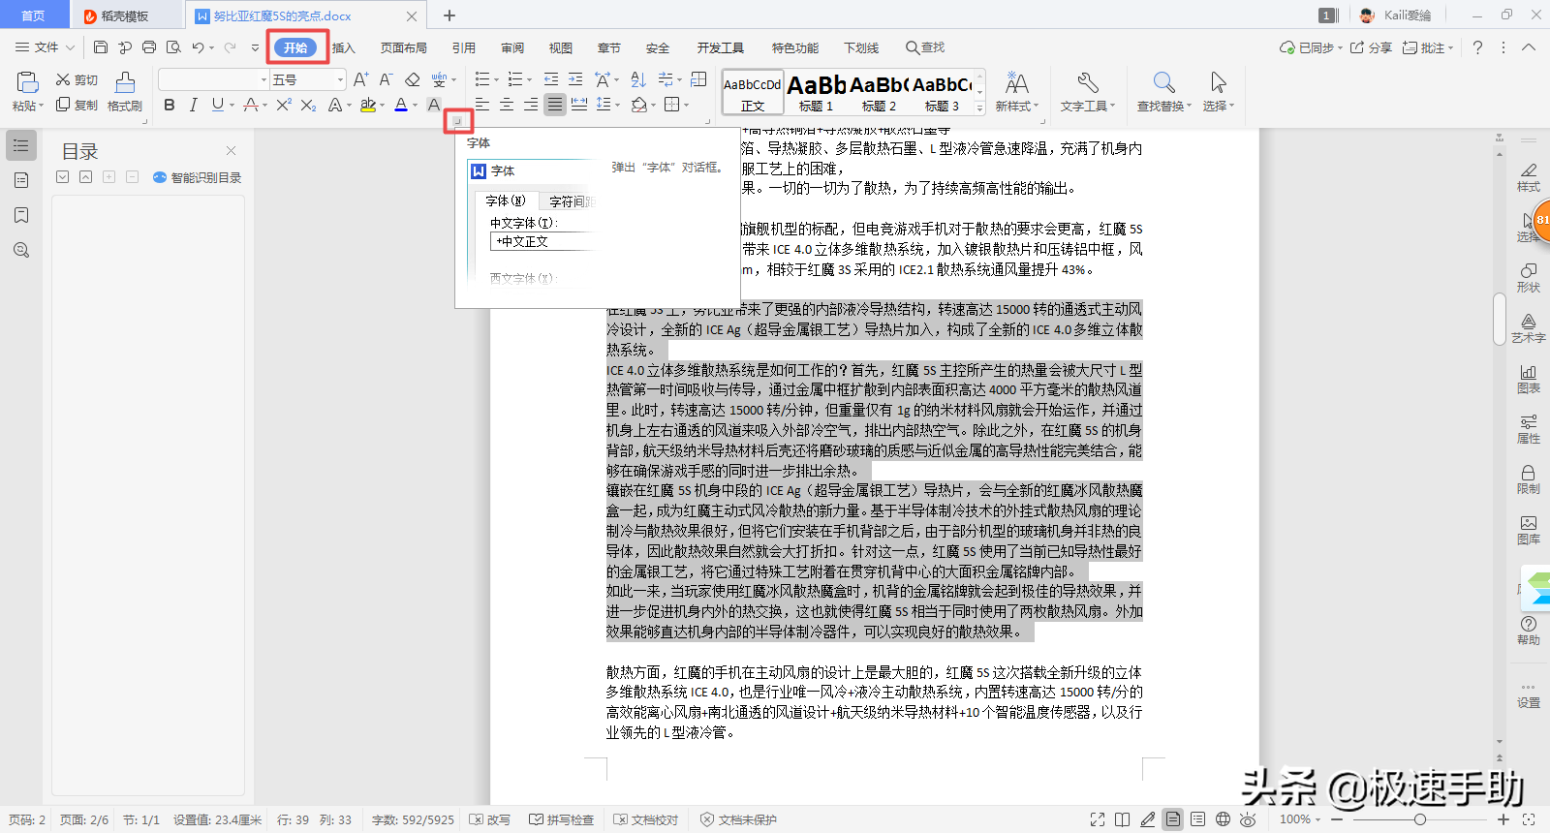
Task: Switch to reading layout view in the status bar
Action: (x=1123, y=819)
